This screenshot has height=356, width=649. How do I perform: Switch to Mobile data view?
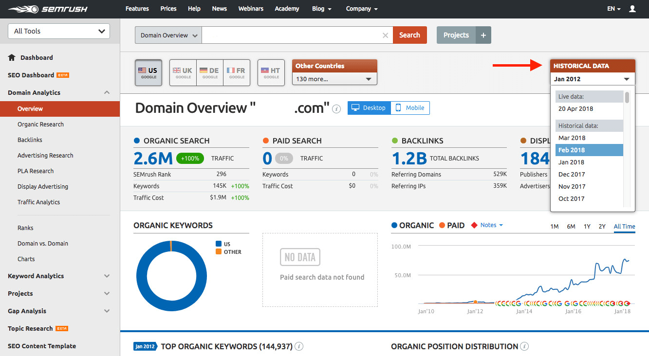tap(410, 108)
